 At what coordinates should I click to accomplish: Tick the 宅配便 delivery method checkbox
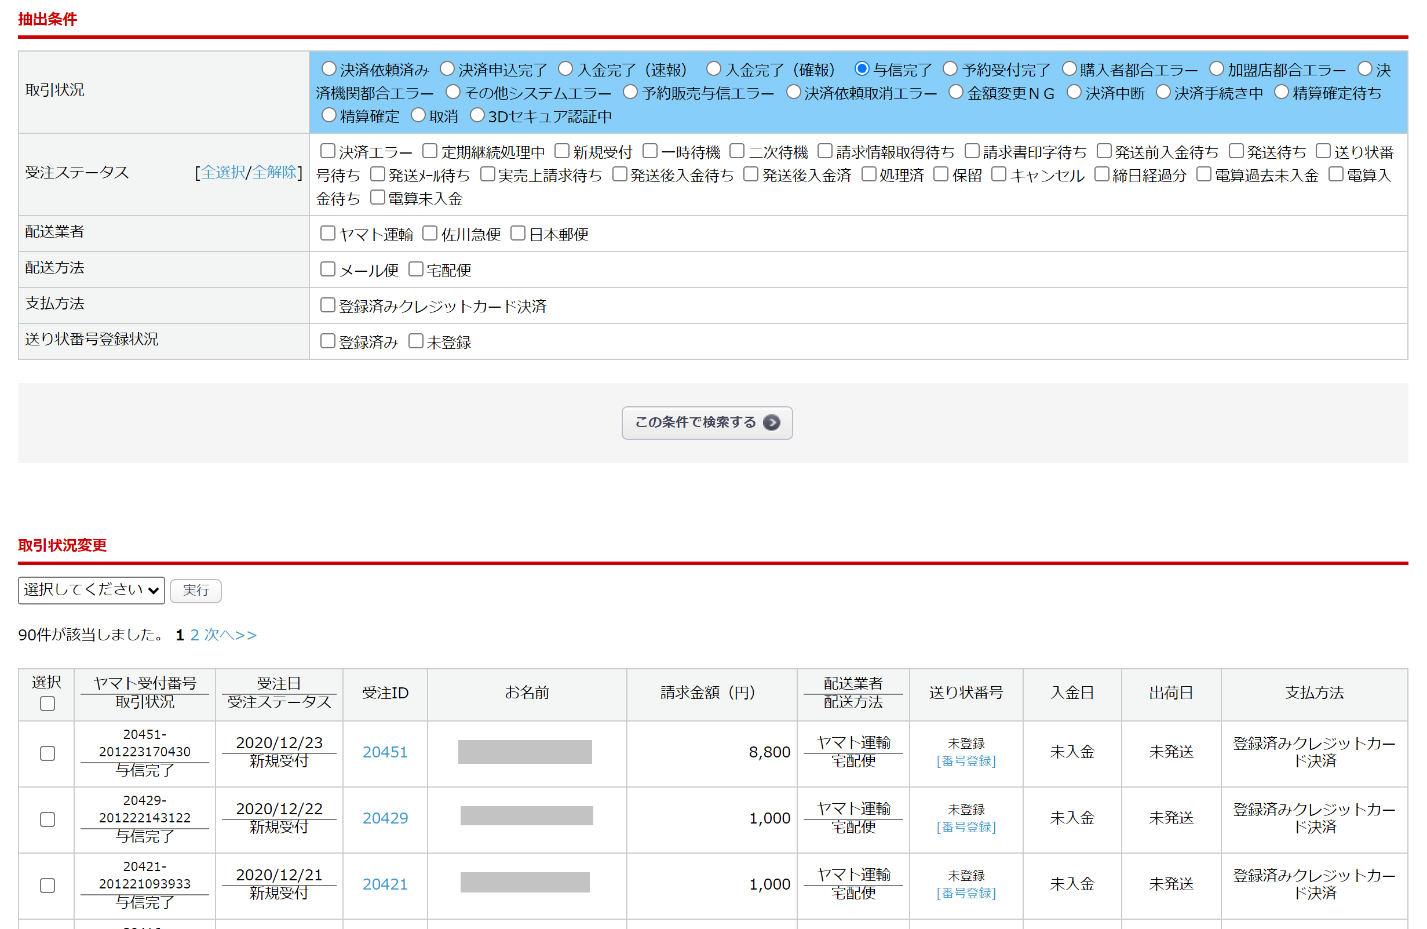[416, 269]
